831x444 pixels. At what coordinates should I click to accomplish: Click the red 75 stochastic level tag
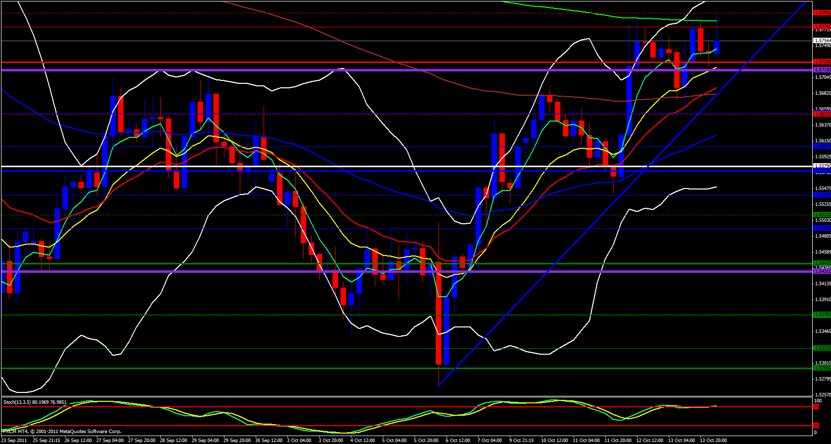(816, 407)
